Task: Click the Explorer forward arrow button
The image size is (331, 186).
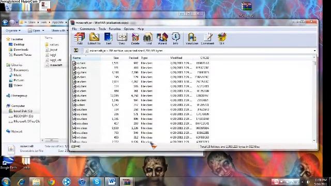Action: (12, 22)
